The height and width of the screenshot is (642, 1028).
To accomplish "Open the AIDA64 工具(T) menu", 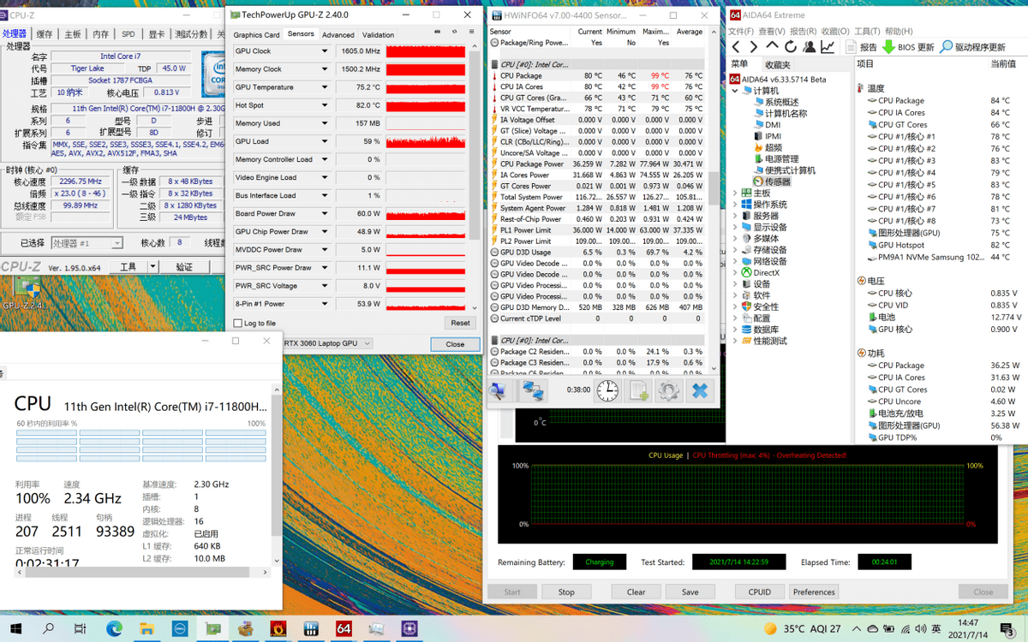I will coord(867,31).
